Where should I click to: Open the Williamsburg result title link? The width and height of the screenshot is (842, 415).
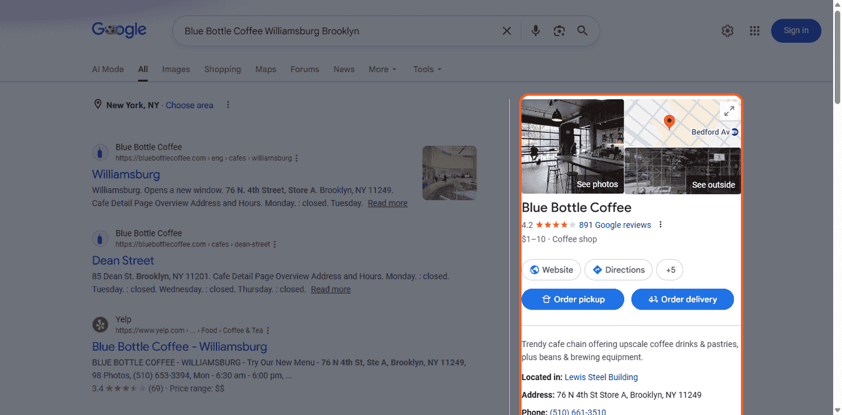coord(126,174)
